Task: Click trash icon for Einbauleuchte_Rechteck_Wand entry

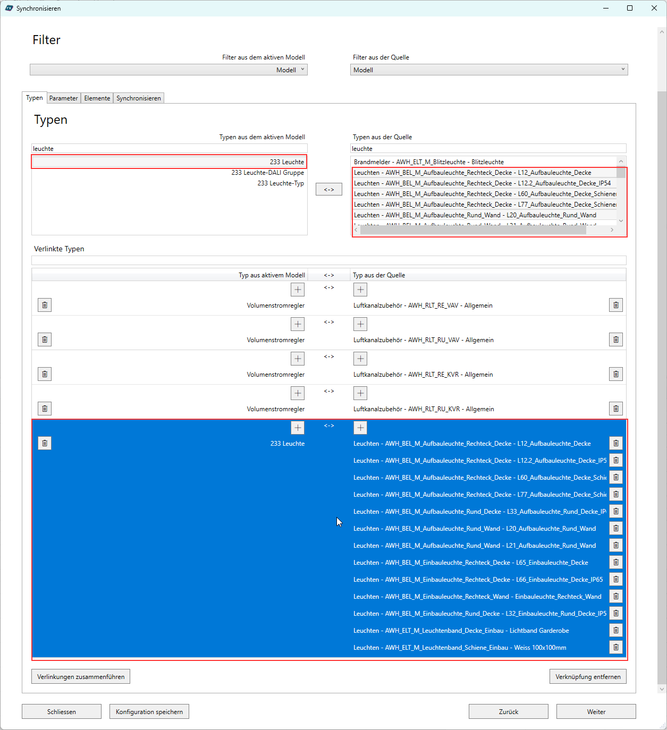Action: point(615,596)
